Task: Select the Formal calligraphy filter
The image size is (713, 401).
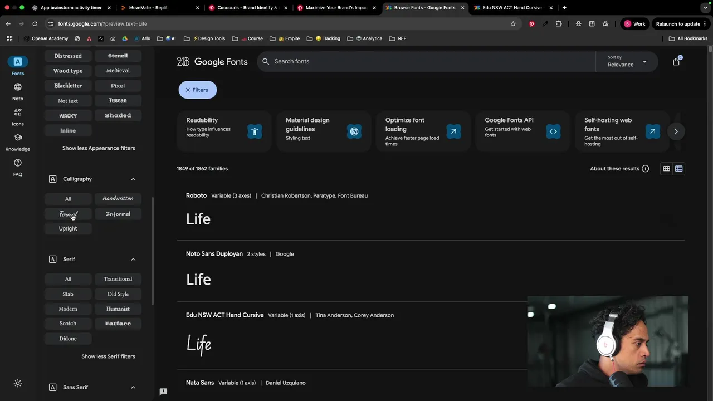Action: [x=68, y=214]
